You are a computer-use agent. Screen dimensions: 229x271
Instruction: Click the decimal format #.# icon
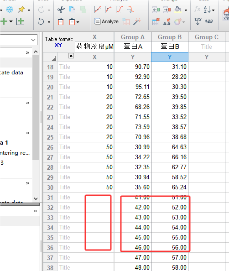[167, 21]
